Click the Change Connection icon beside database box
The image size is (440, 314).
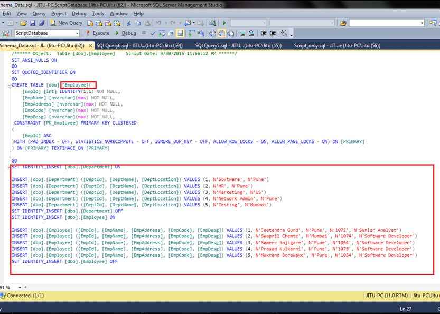[6, 33]
